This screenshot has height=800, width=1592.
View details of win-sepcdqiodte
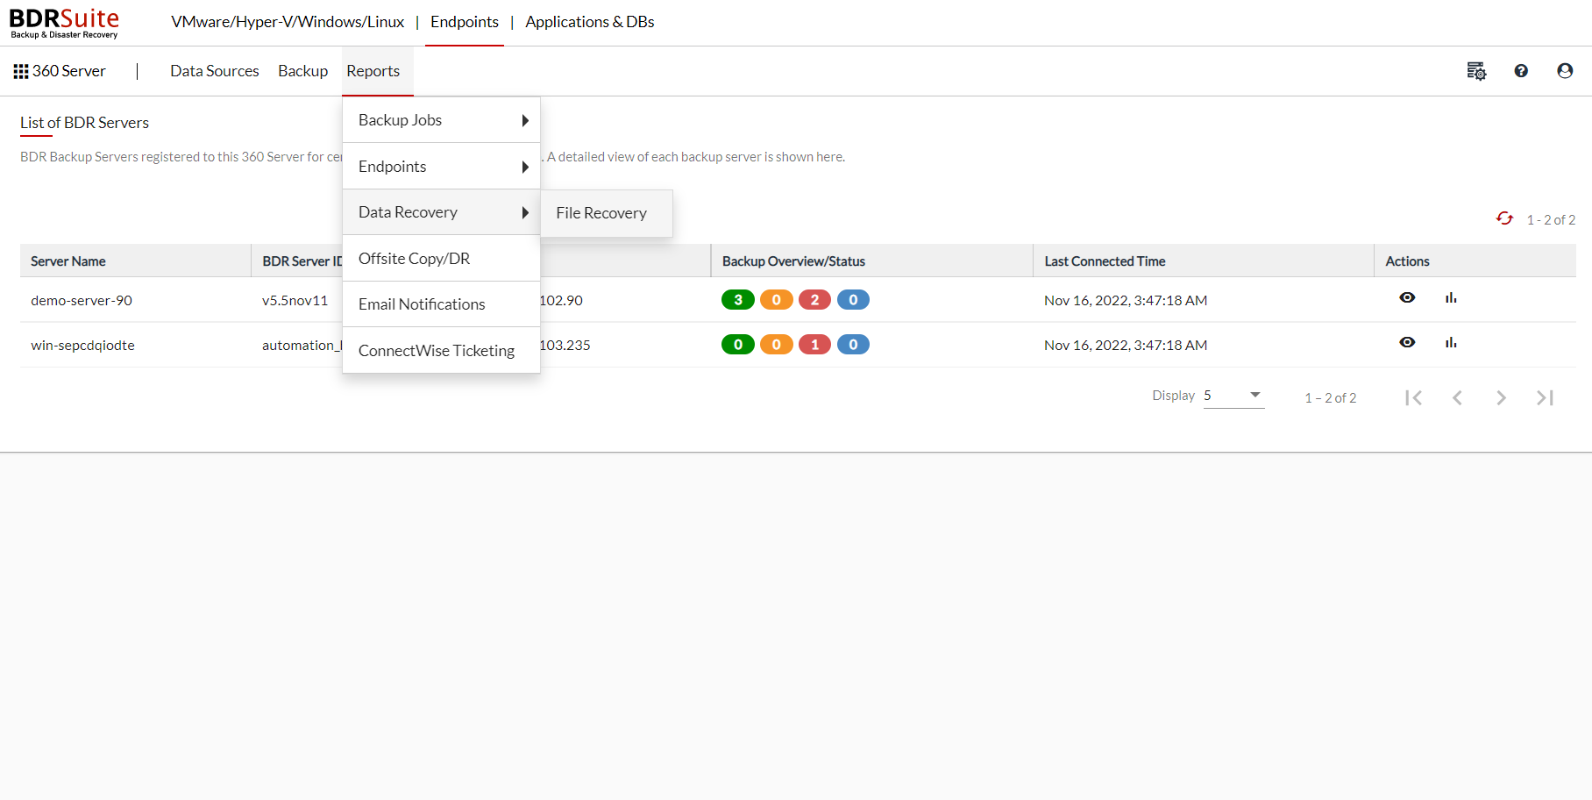click(x=1407, y=343)
